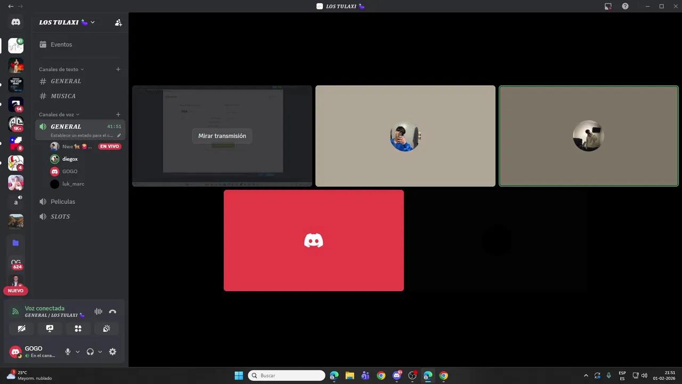The height and width of the screenshot is (384, 682).
Task: Open the LOS TULAXI server menu
Action: coord(67,22)
